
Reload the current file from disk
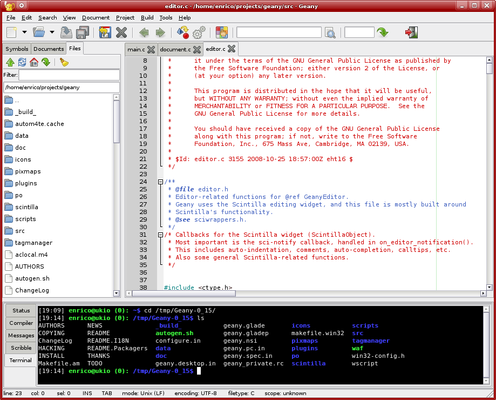click(x=105, y=32)
